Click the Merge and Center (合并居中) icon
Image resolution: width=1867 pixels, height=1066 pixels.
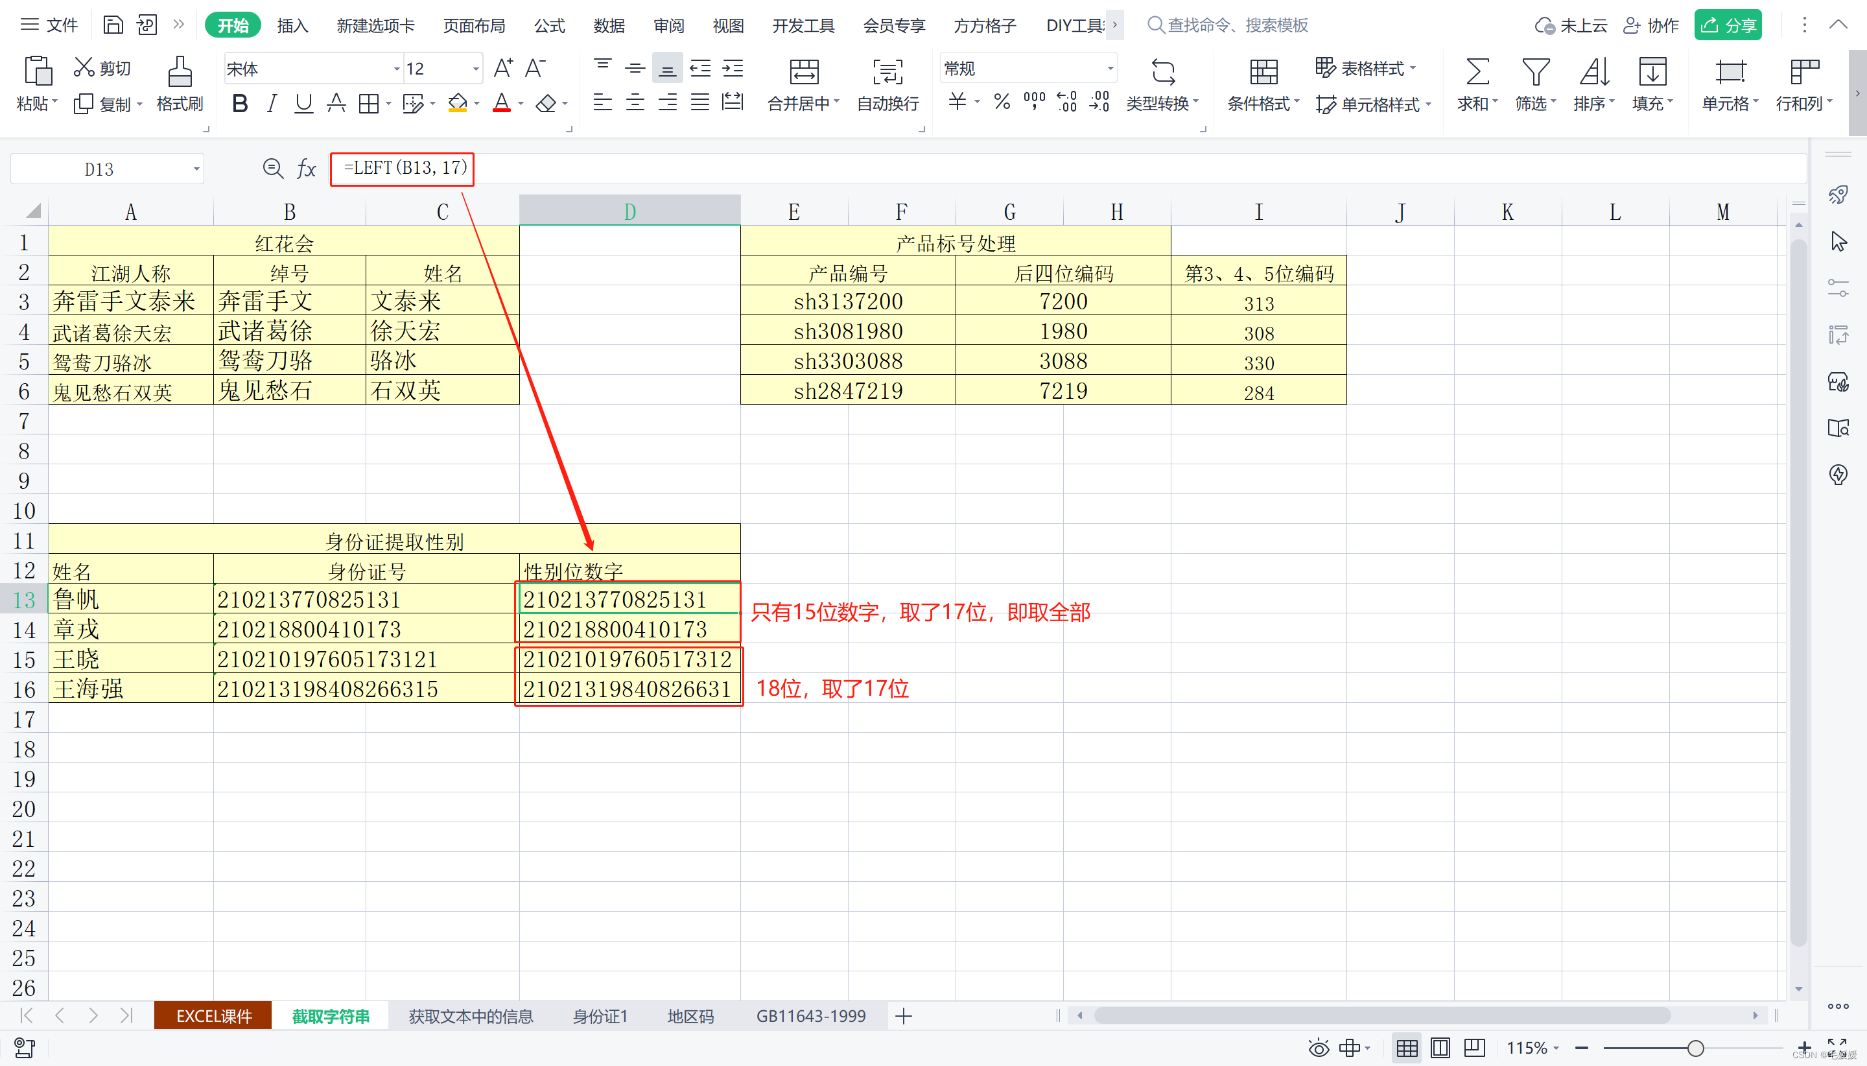tap(804, 72)
